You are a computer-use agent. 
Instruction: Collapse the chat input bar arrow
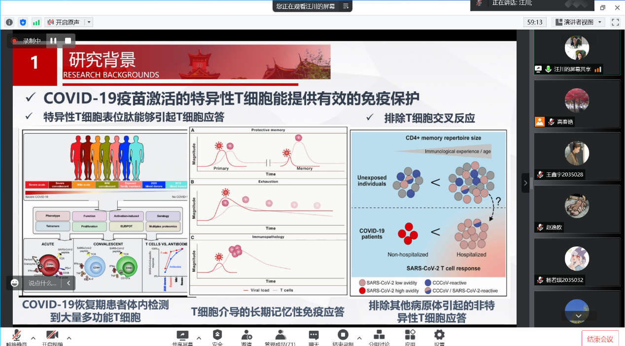[x=69, y=283]
